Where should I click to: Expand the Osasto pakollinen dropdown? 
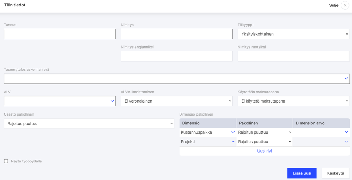89,124
